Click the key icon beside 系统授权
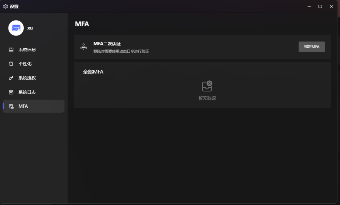340x205 pixels. point(11,78)
